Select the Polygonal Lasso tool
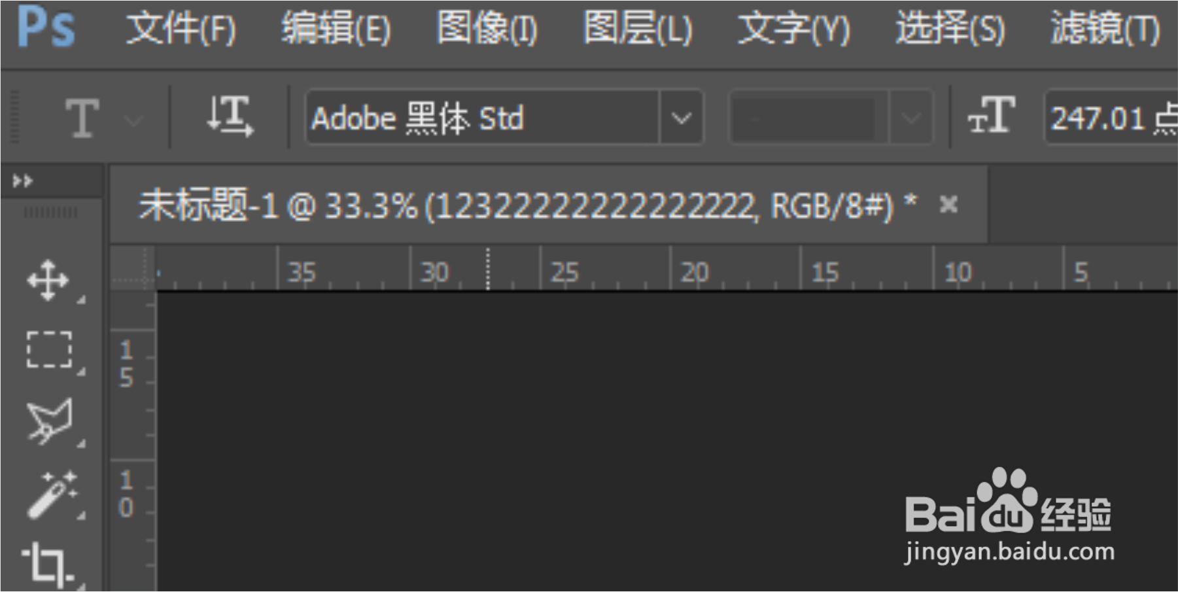 pos(49,421)
